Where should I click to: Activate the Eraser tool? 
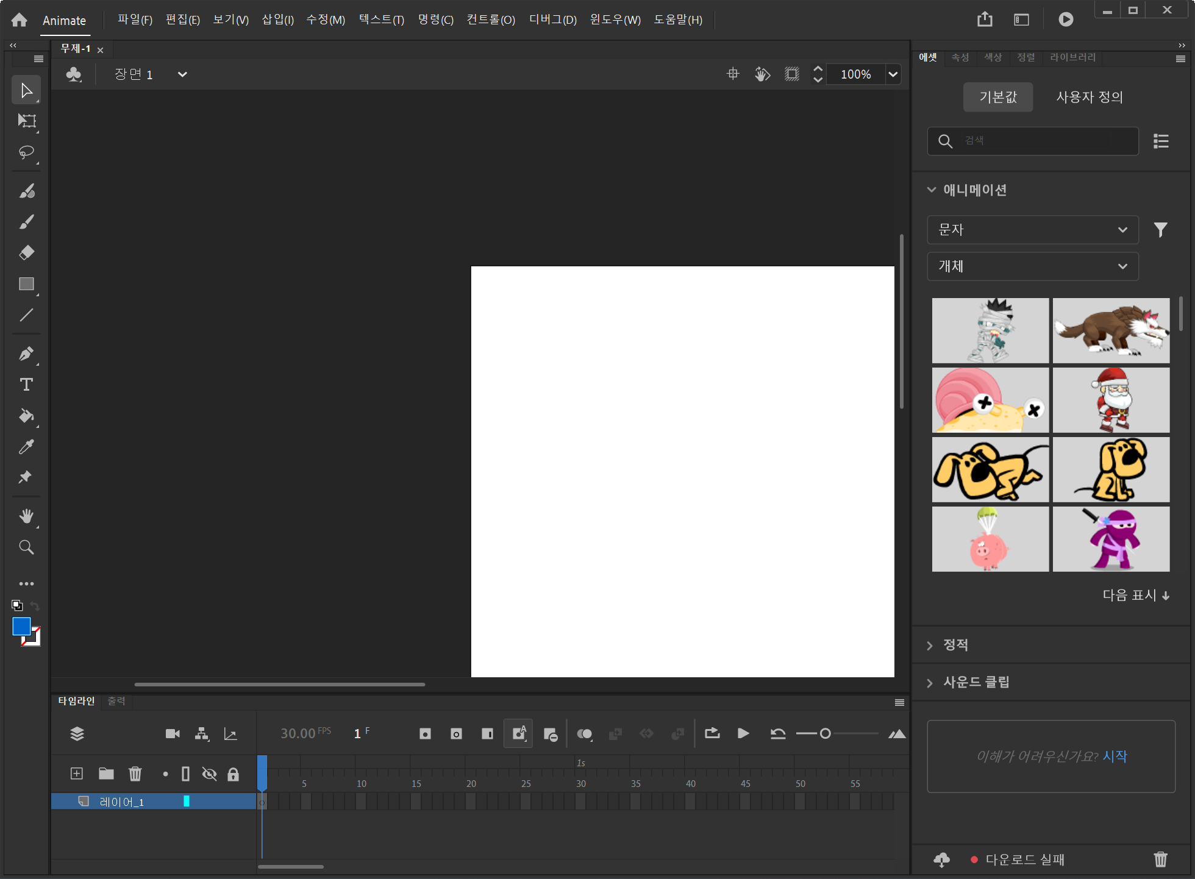click(x=26, y=252)
